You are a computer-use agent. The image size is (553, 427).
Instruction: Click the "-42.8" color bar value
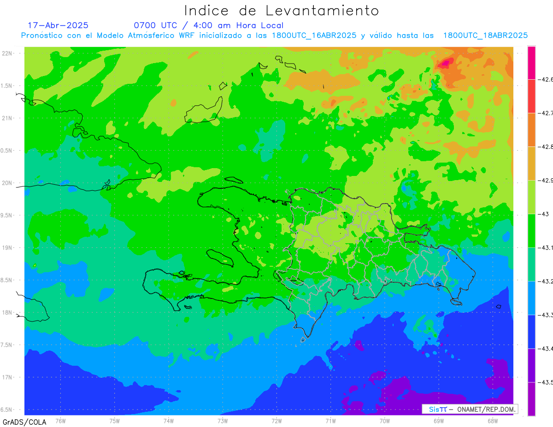point(545,146)
